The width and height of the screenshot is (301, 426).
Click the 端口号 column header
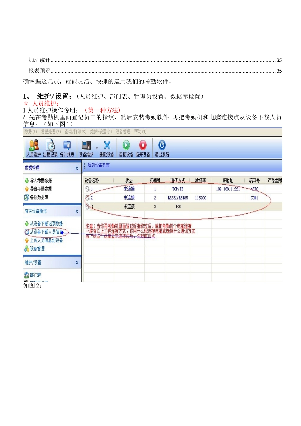tap(254, 181)
